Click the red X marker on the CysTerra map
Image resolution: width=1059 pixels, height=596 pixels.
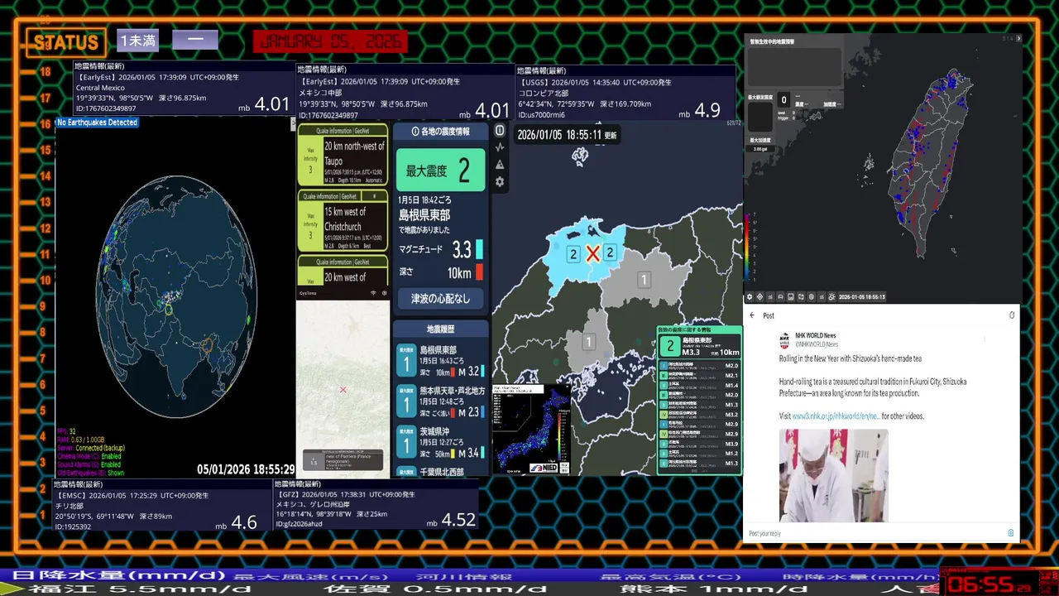pyautogui.click(x=343, y=390)
